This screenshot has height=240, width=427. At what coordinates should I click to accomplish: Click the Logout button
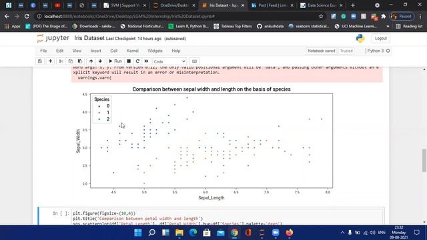click(x=381, y=39)
